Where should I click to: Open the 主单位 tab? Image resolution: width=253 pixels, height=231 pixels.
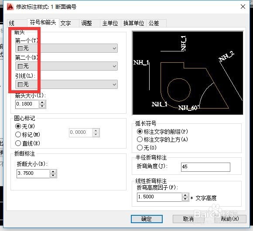point(110,23)
